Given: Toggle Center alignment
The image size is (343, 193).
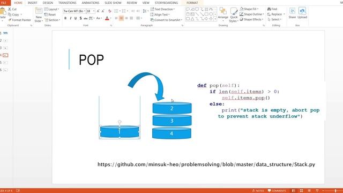Looking at the screenshot, I should click(x=121, y=18).
